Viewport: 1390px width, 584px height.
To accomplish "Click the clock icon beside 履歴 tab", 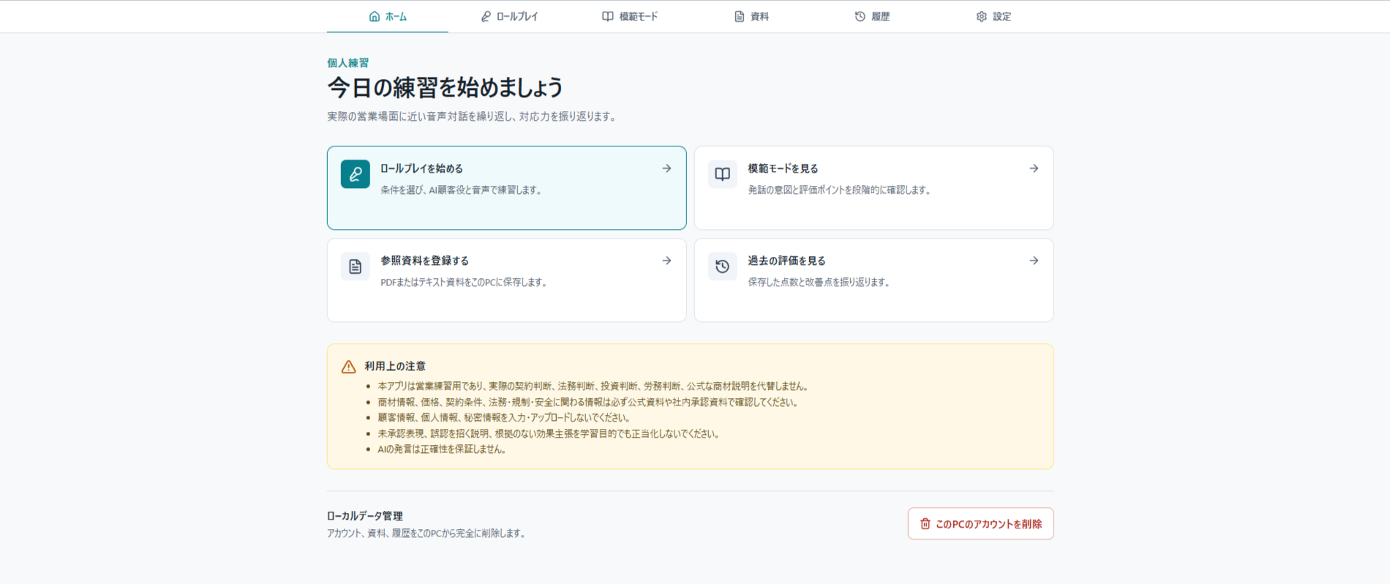I will coord(860,16).
